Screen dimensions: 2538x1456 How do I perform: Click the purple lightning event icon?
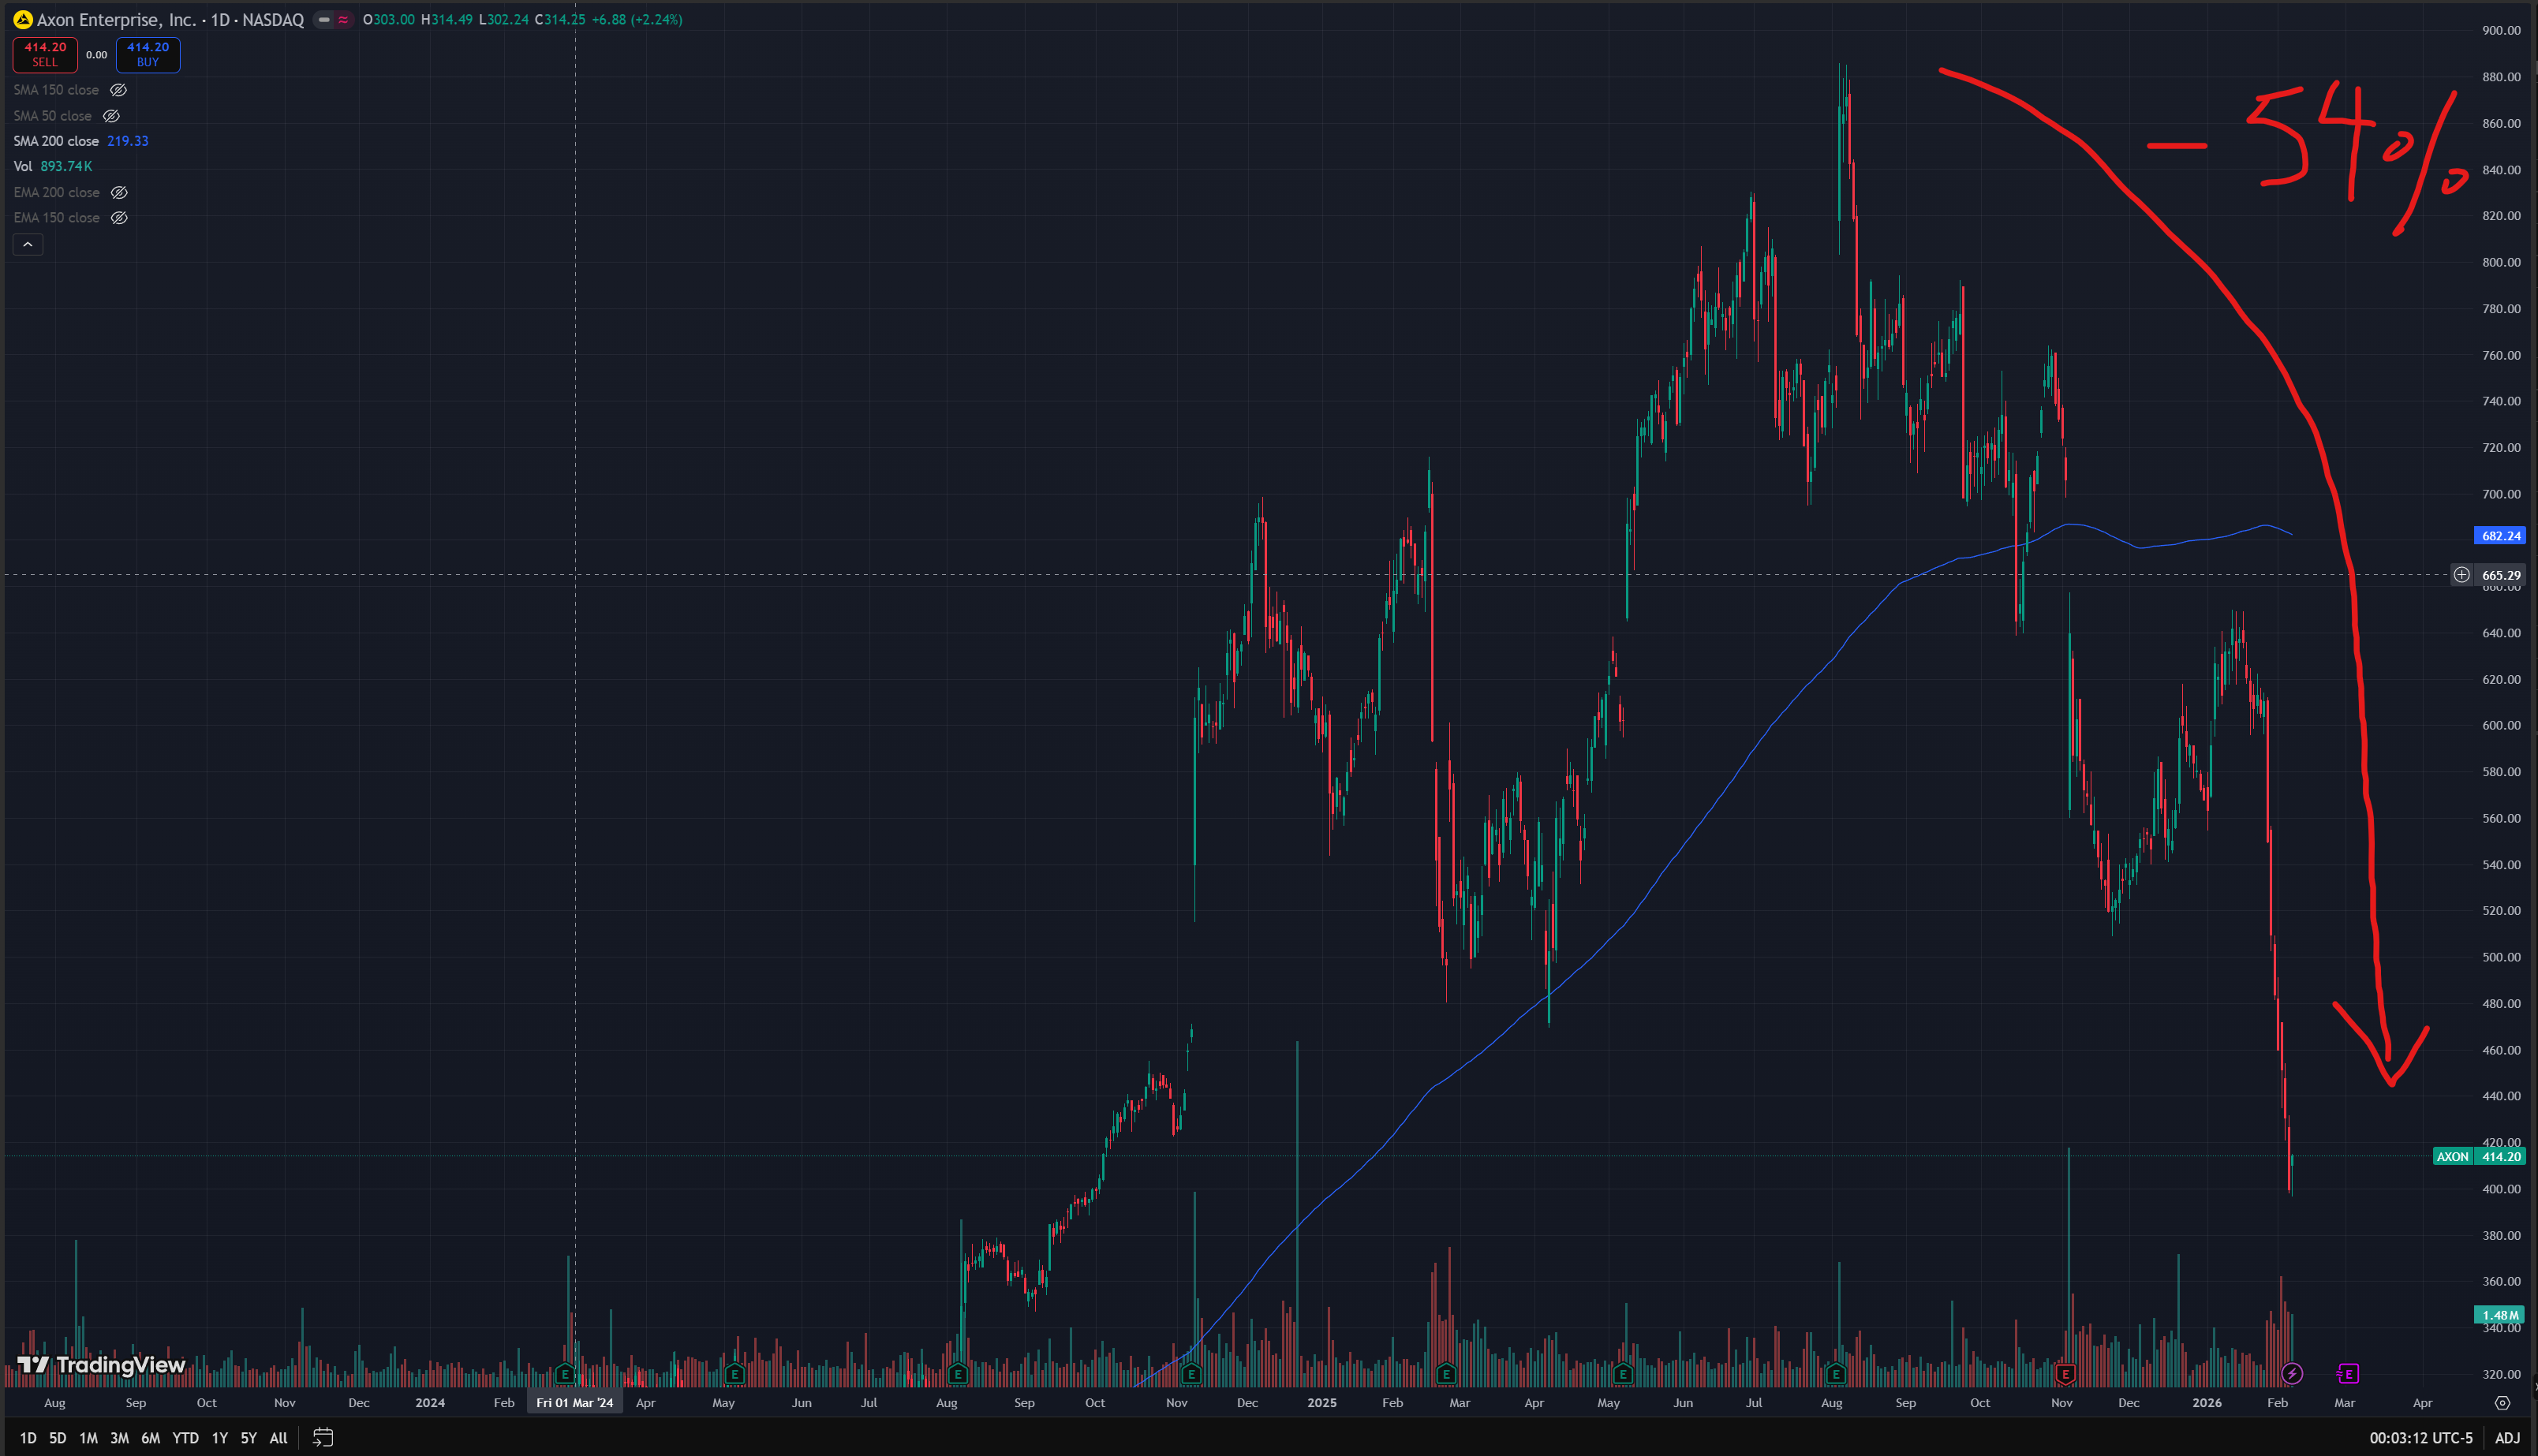point(2292,1374)
